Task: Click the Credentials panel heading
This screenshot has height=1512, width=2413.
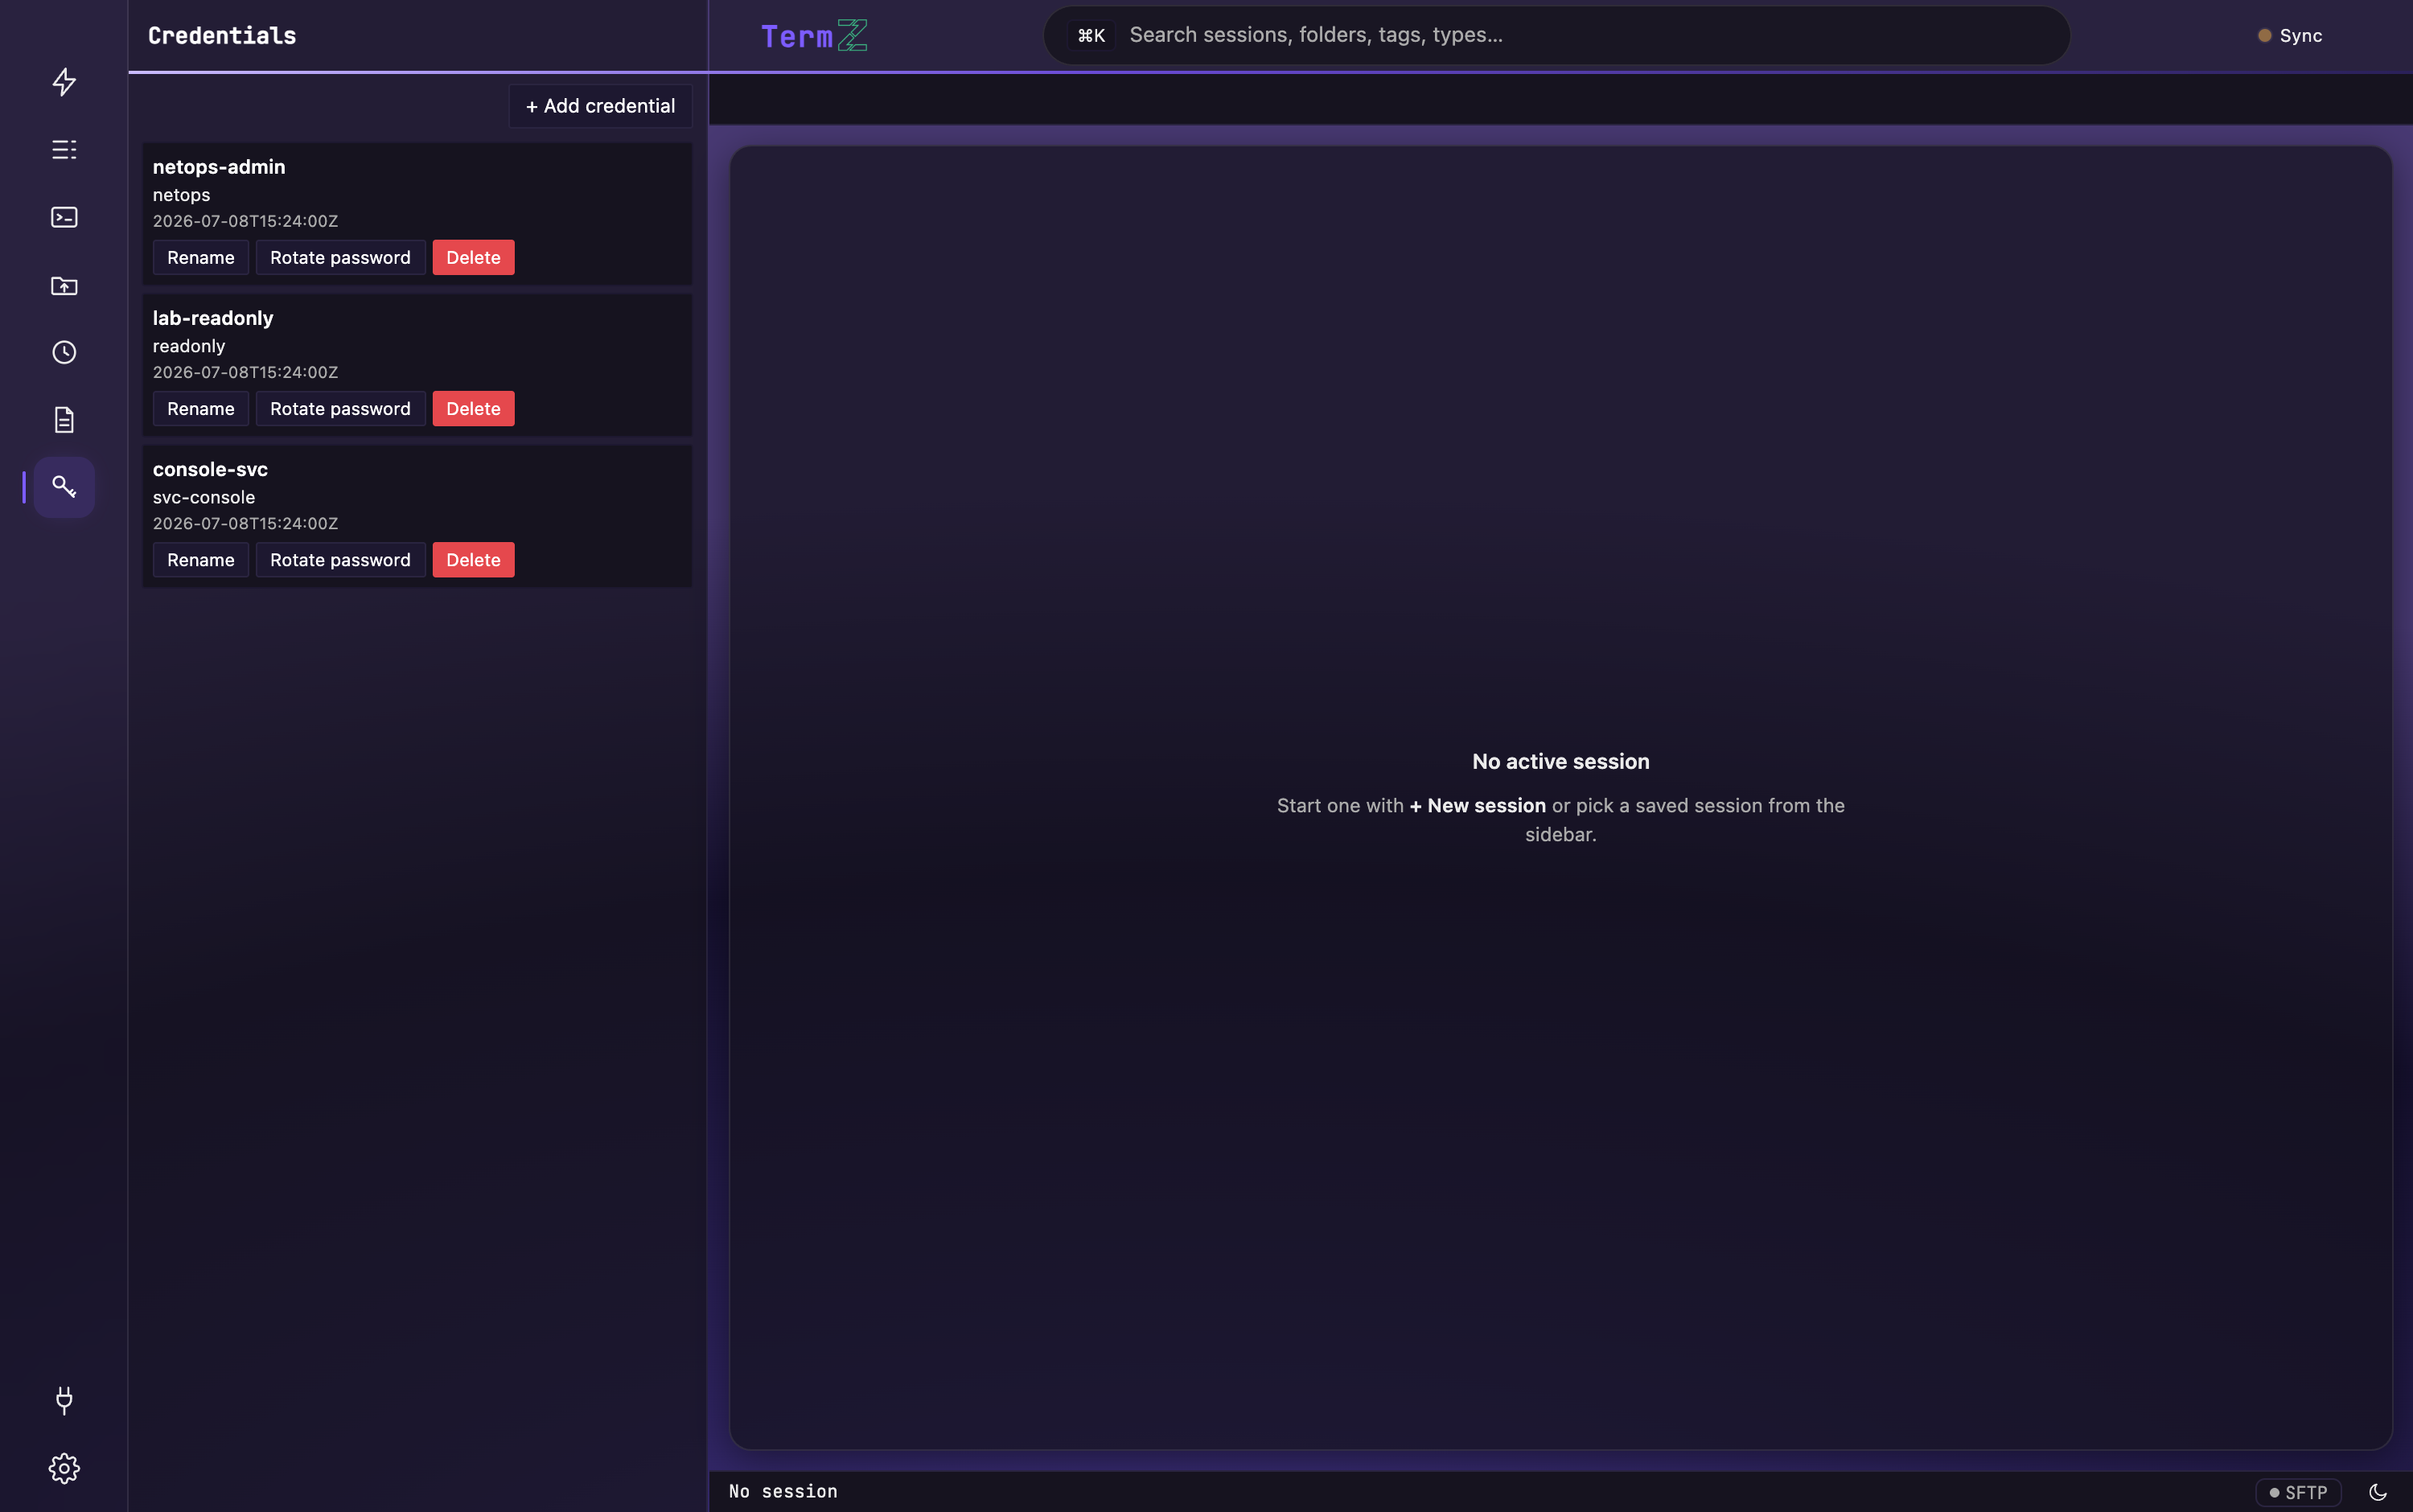Action: 222,36
